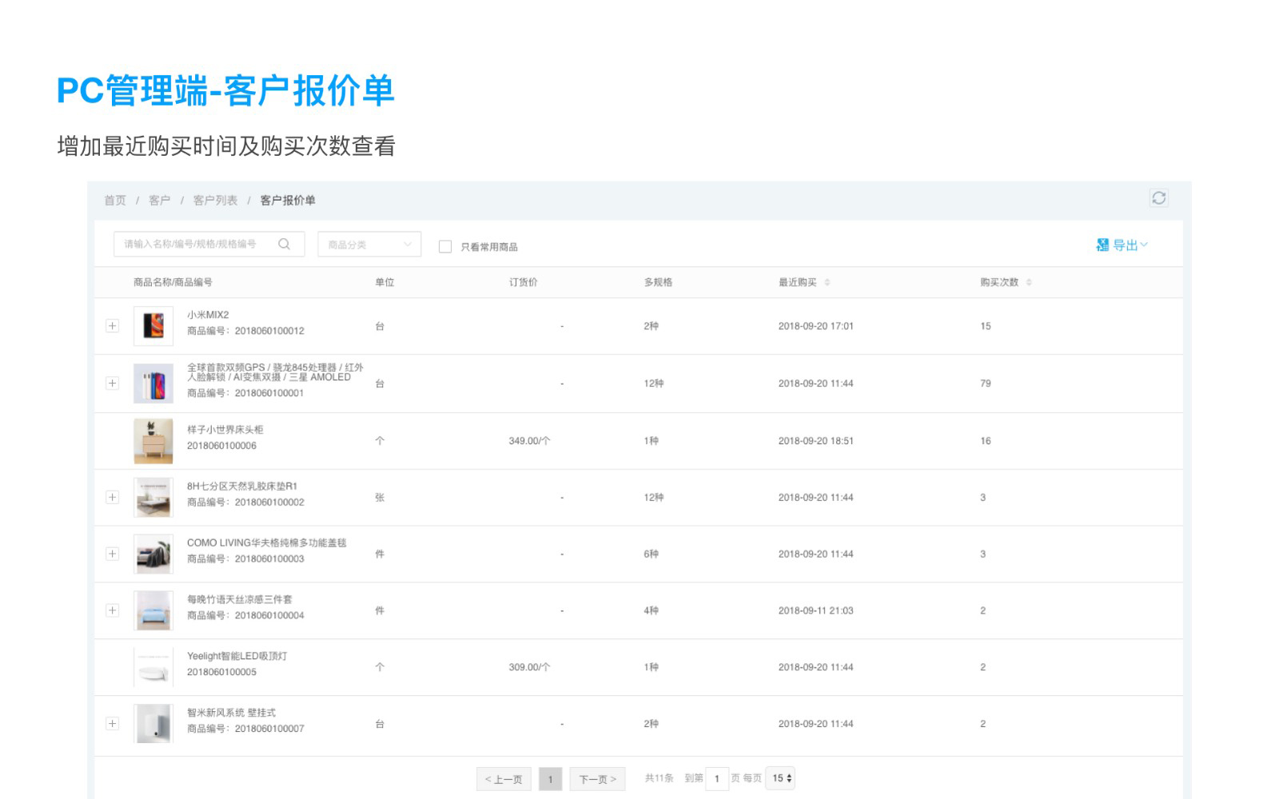Sort by 最近购买 column arrows

827,282
